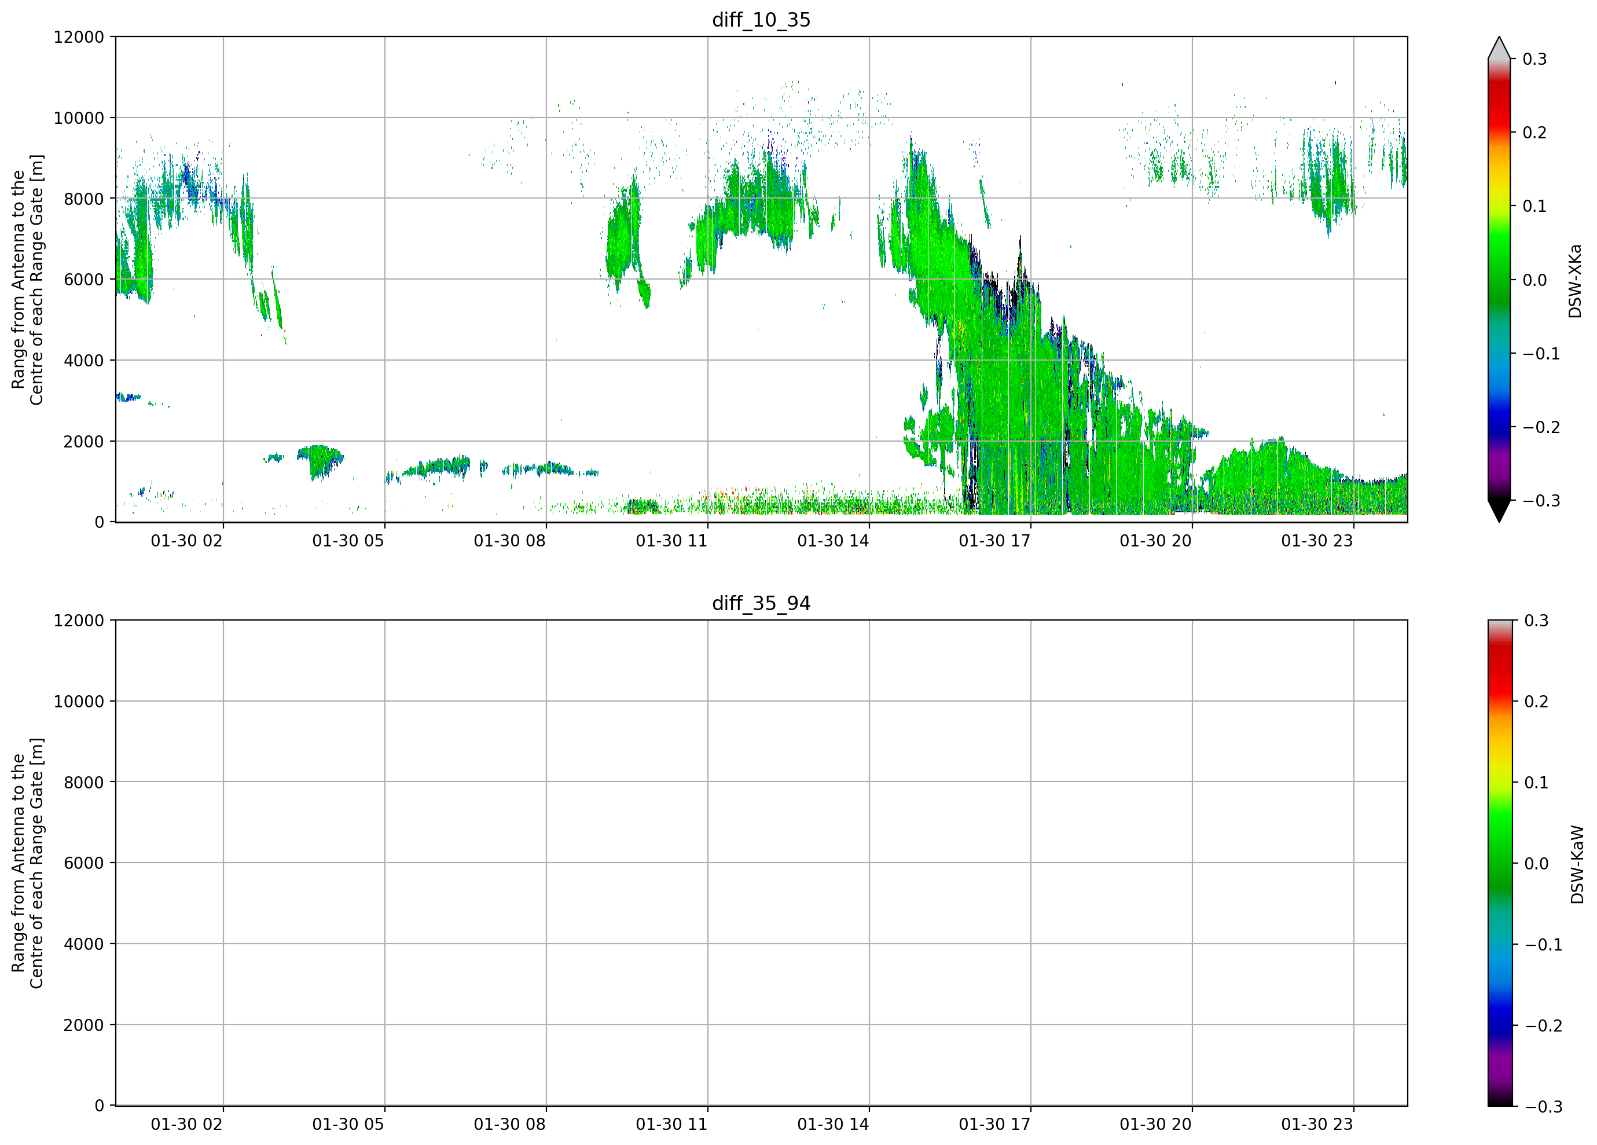
Task: Click the '−0.2' tick on DSW-KaW colorbar
Action: (1543, 1026)
